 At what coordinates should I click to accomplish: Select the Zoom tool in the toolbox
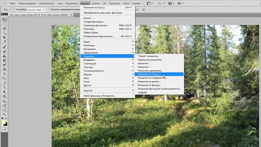click(x=4, y=114)
